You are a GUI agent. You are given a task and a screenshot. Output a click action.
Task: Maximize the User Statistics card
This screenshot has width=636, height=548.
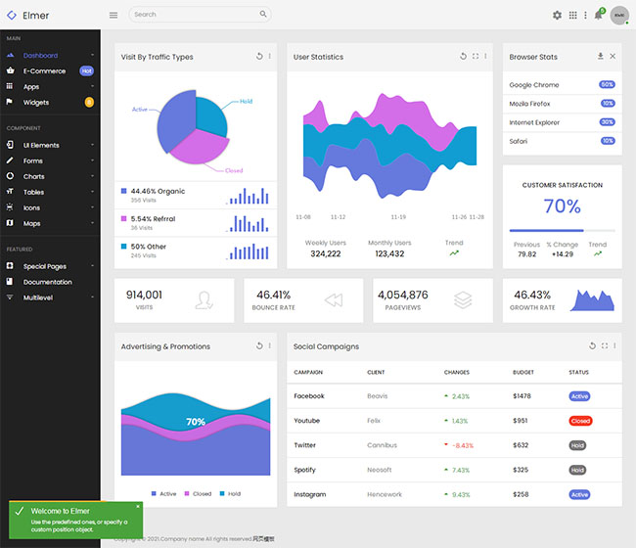pos(476,57)
